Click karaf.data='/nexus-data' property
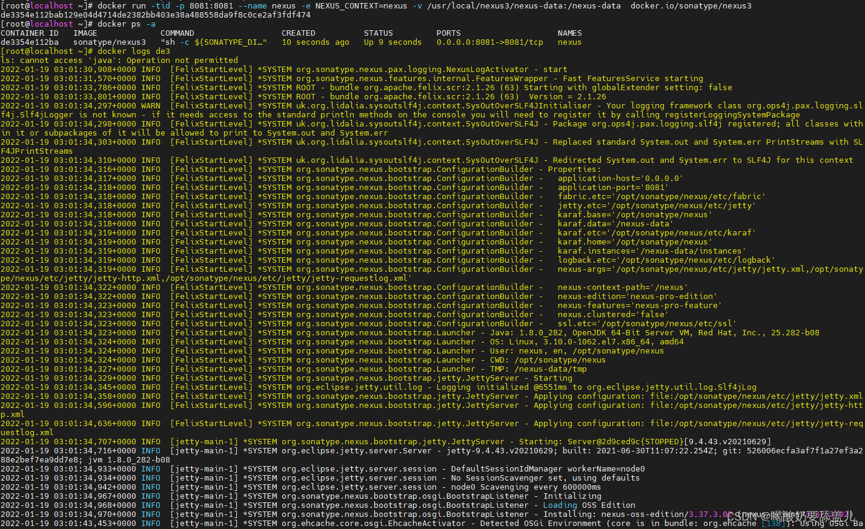 616,224
